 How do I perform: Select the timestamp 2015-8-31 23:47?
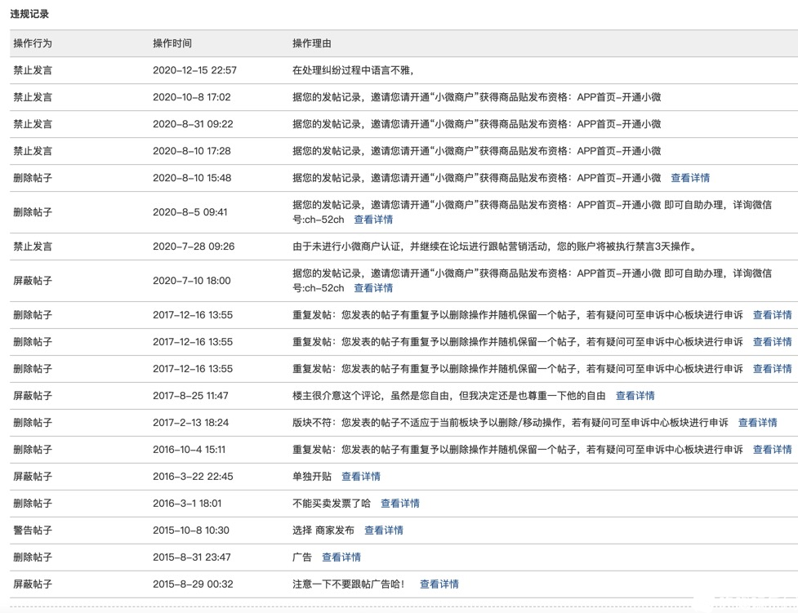[192, 557]
